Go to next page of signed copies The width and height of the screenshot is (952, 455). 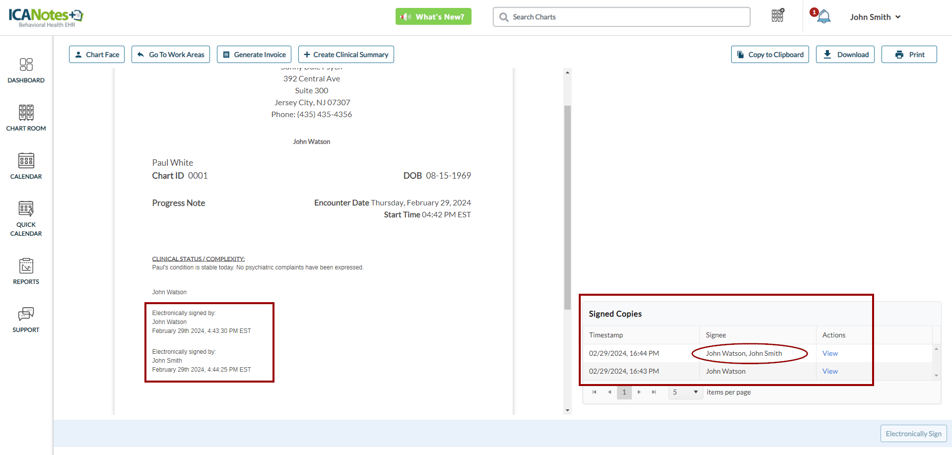coord(639,392)
